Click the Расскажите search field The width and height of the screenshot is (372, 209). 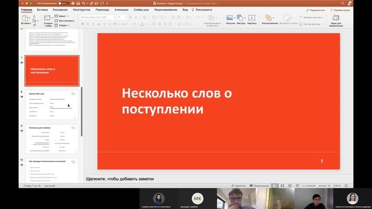point(202,10)
